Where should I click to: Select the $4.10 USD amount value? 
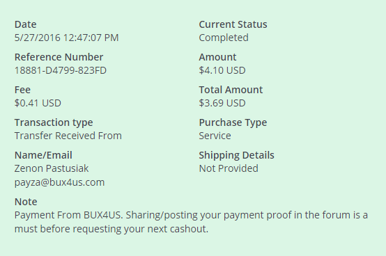pyautogui.click(x=222, y=70)
